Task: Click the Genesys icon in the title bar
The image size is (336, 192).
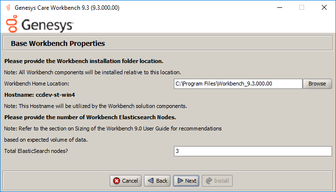Action: (9, 8)
